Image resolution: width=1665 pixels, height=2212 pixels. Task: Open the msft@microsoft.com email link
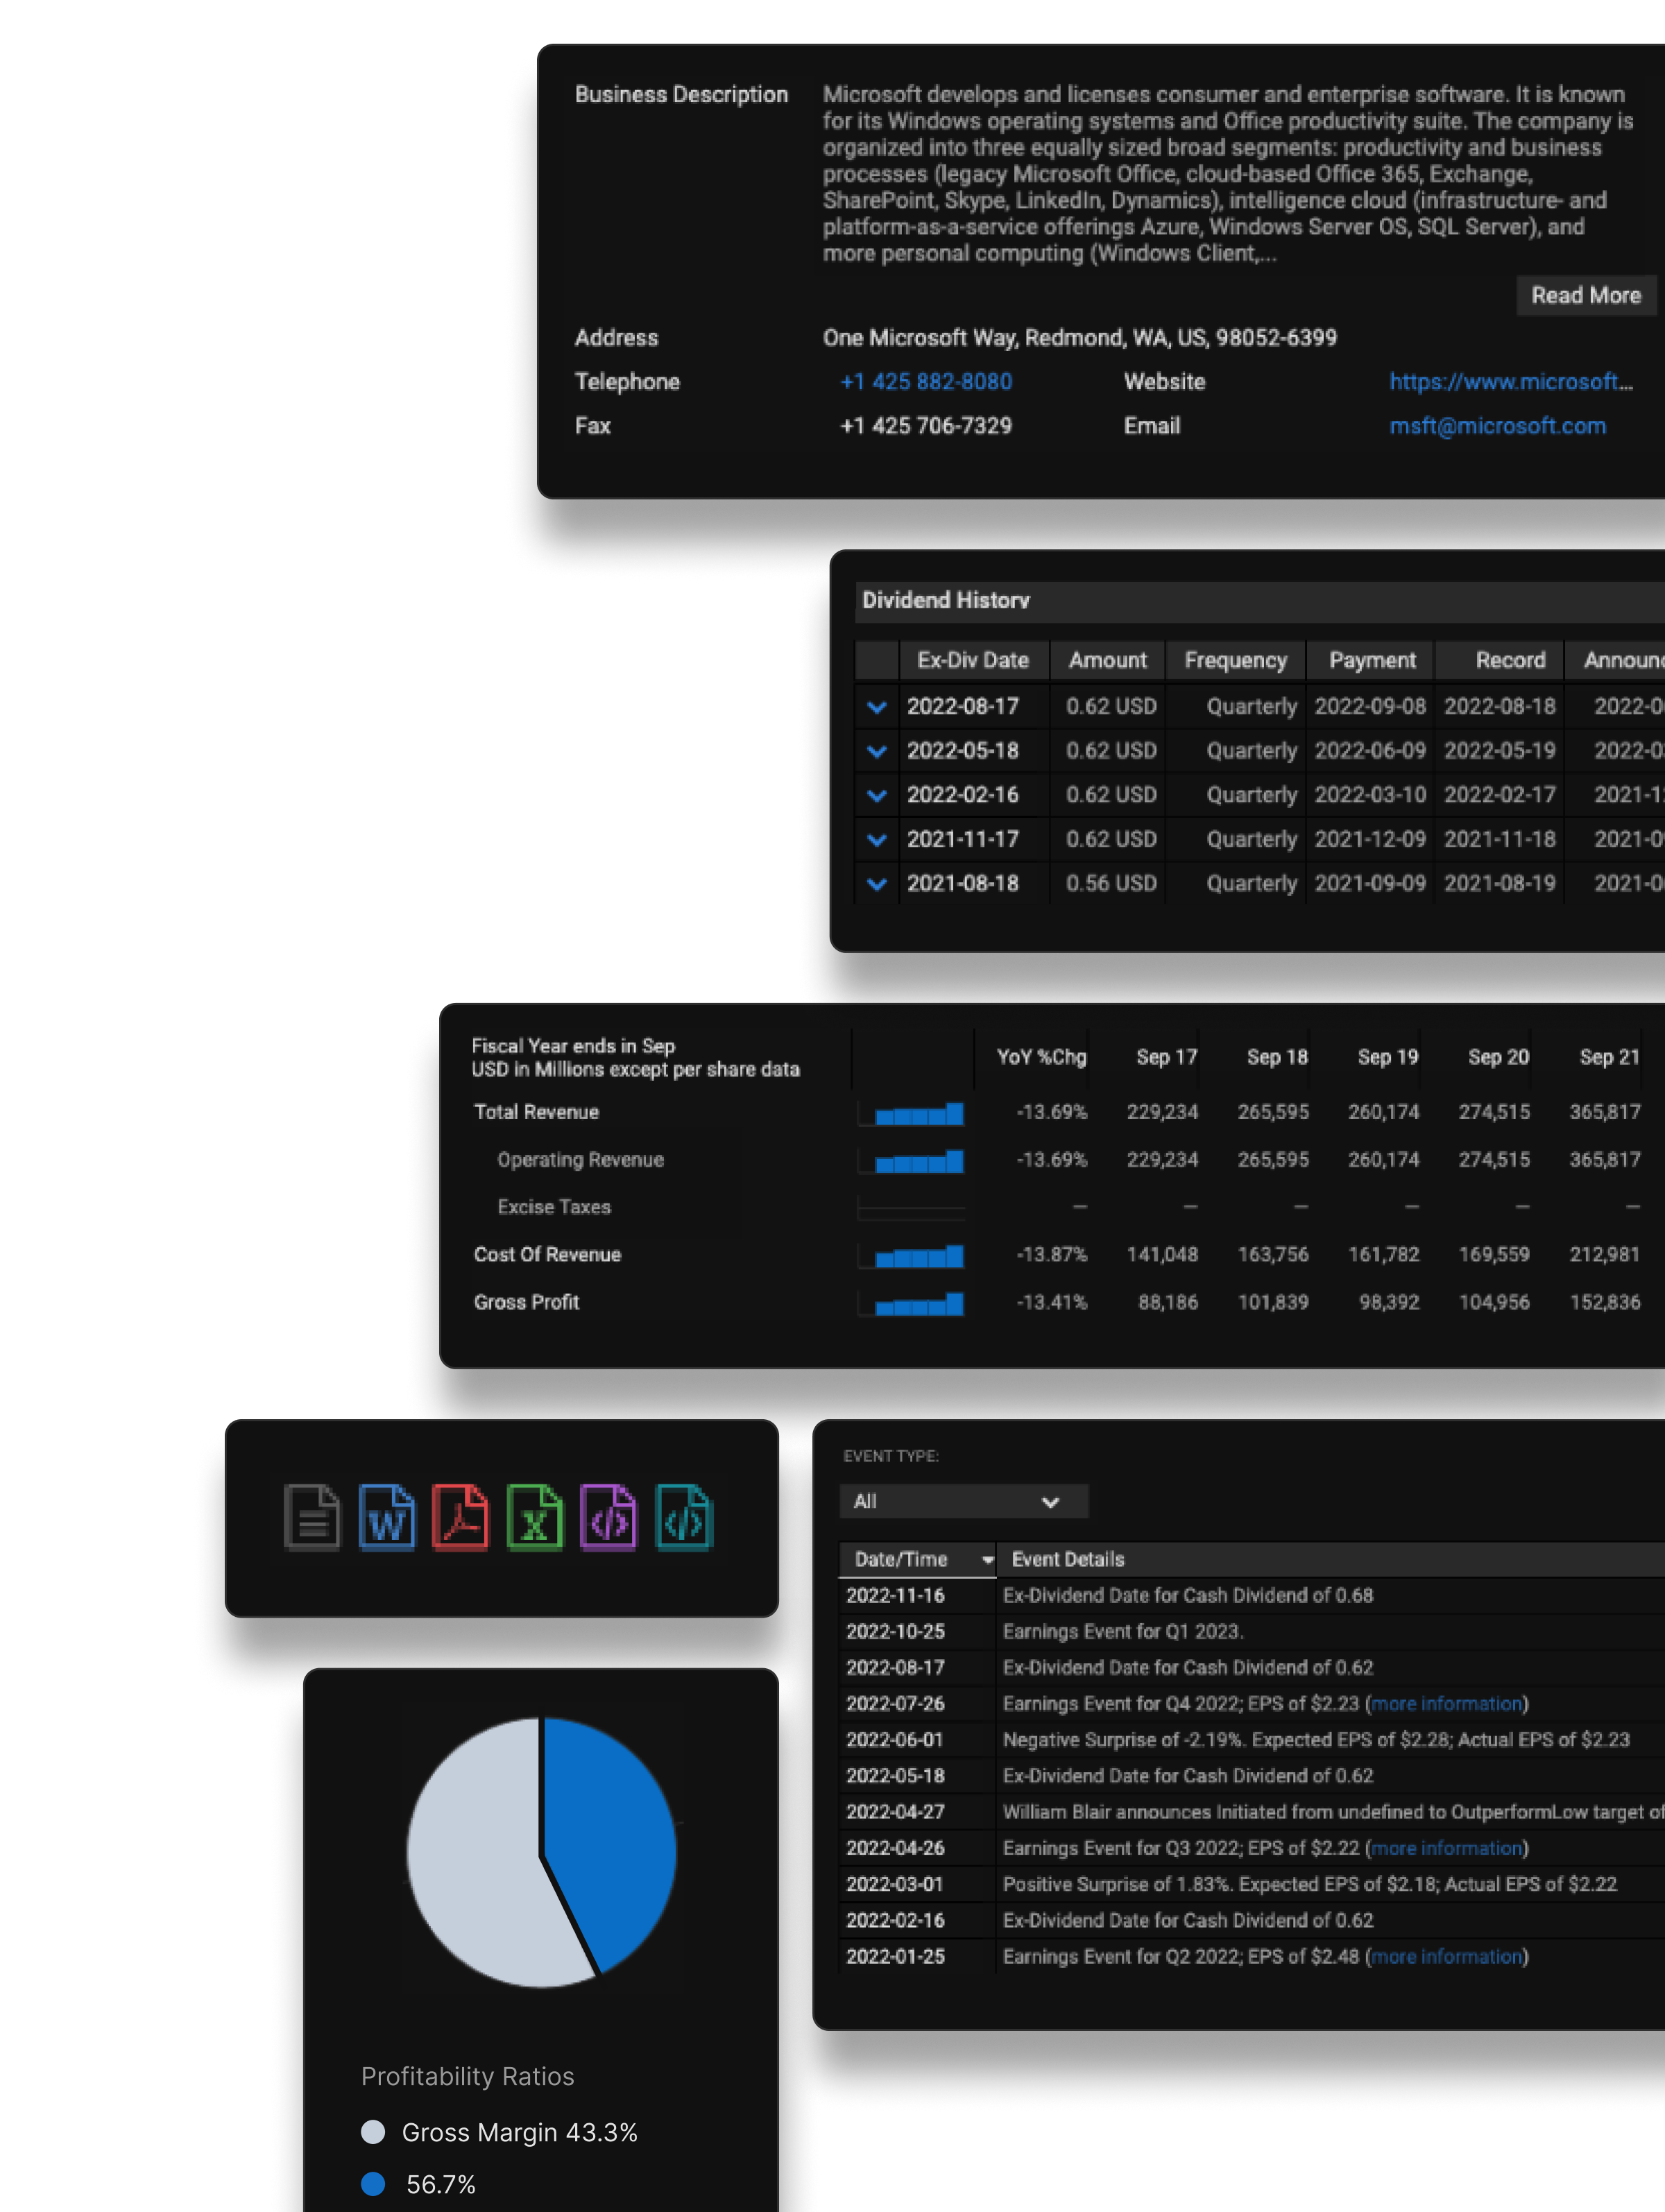tap(1497, 426)
